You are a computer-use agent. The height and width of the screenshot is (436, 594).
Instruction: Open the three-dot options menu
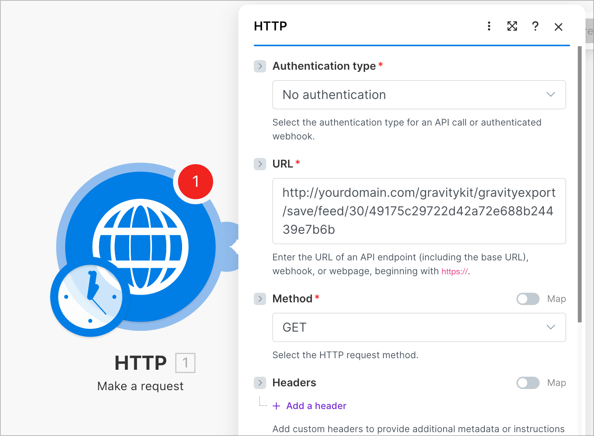(x=489, y=27)
